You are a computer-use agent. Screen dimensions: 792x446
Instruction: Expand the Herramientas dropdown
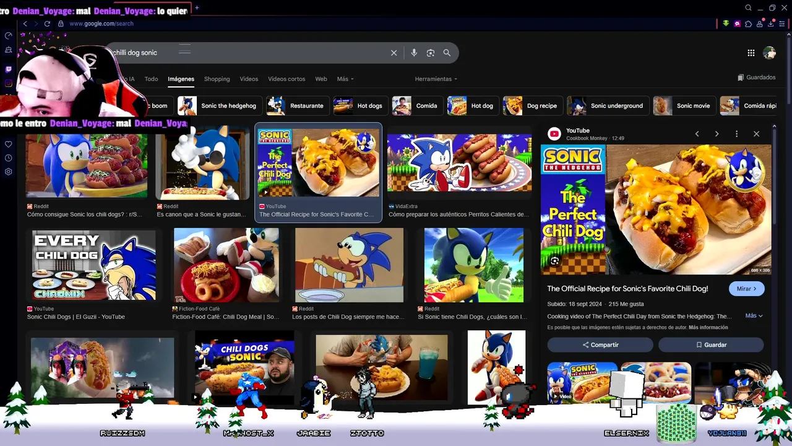click(436, 79)
